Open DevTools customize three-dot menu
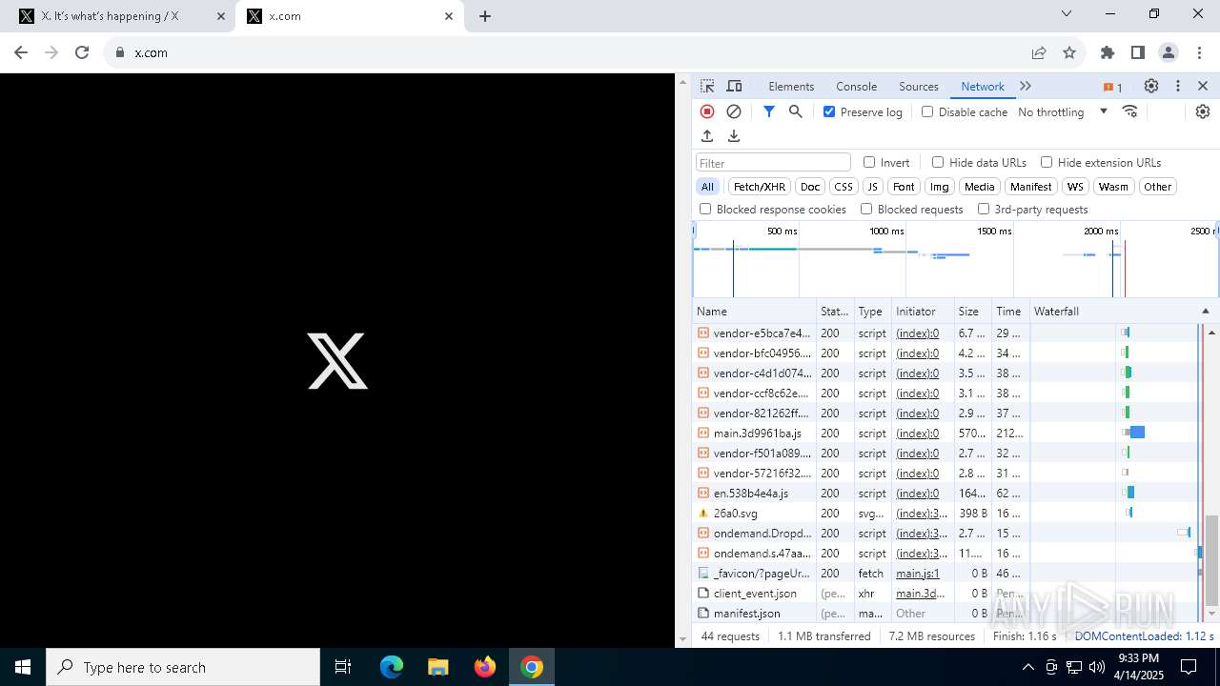 [1178, 86]
